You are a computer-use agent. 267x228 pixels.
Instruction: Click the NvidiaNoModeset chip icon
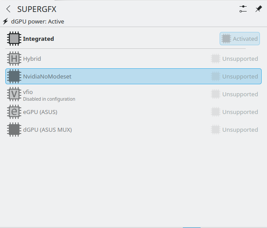click(14, 76)
